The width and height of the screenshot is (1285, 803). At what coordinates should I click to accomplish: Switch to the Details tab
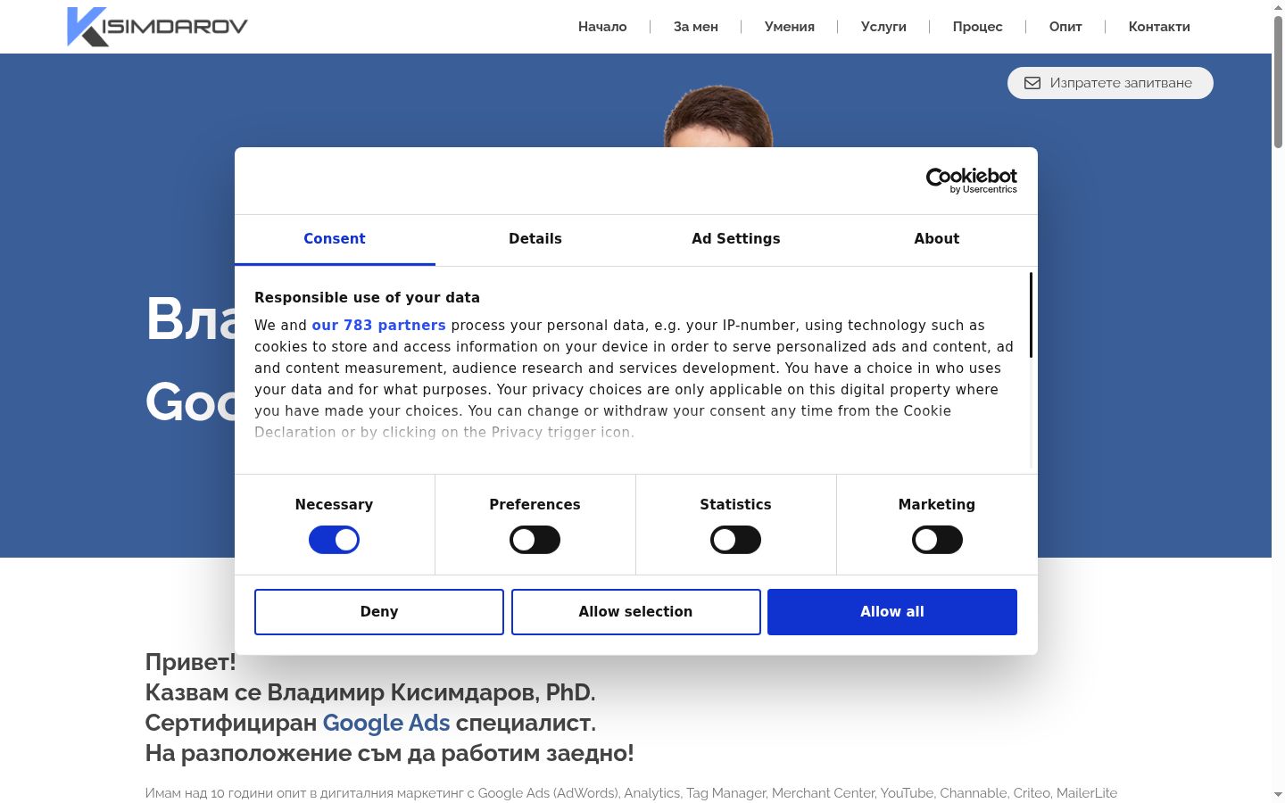click(535, 239)
